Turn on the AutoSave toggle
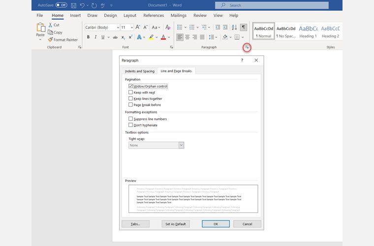374x246 pixels. 62,5
